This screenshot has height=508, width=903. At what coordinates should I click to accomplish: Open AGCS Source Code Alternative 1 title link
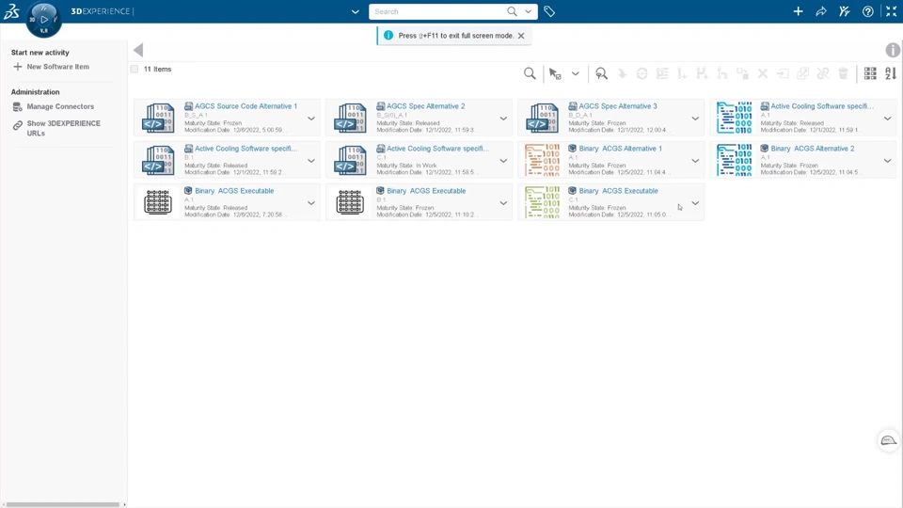coord(246,106)
